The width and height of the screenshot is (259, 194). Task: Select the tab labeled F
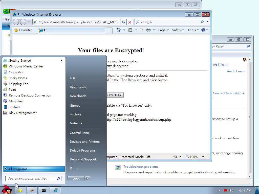tap(71, 30)
